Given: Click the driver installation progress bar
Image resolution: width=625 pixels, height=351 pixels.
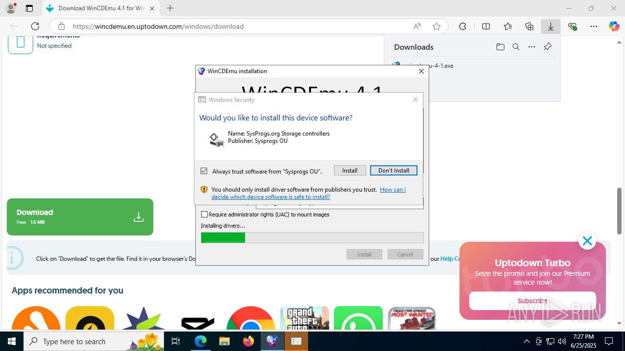Looking at the screenshot, I should 312,237.
